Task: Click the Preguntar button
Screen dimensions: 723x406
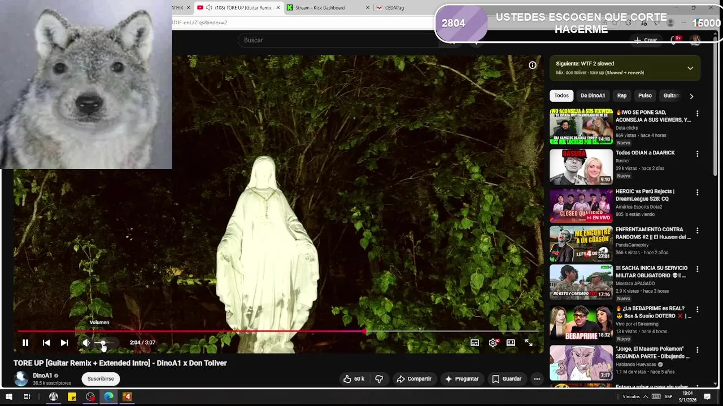Action: coord(461,379)
